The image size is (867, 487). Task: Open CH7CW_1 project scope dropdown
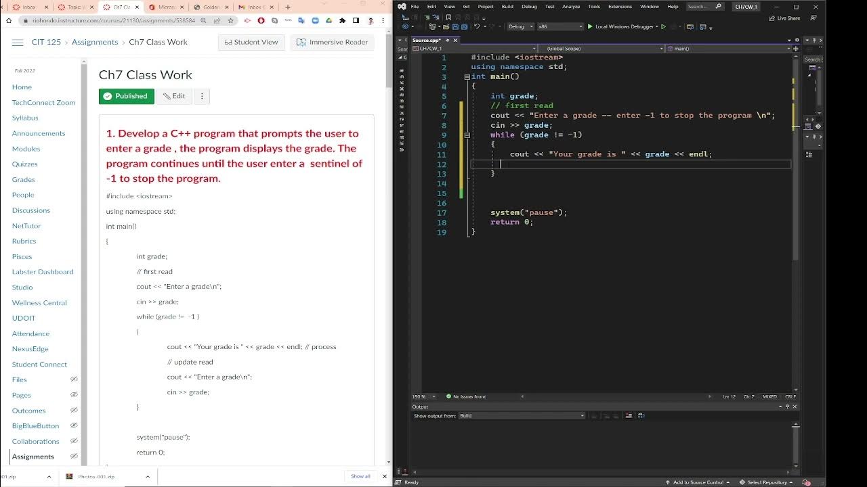[474, 49]
